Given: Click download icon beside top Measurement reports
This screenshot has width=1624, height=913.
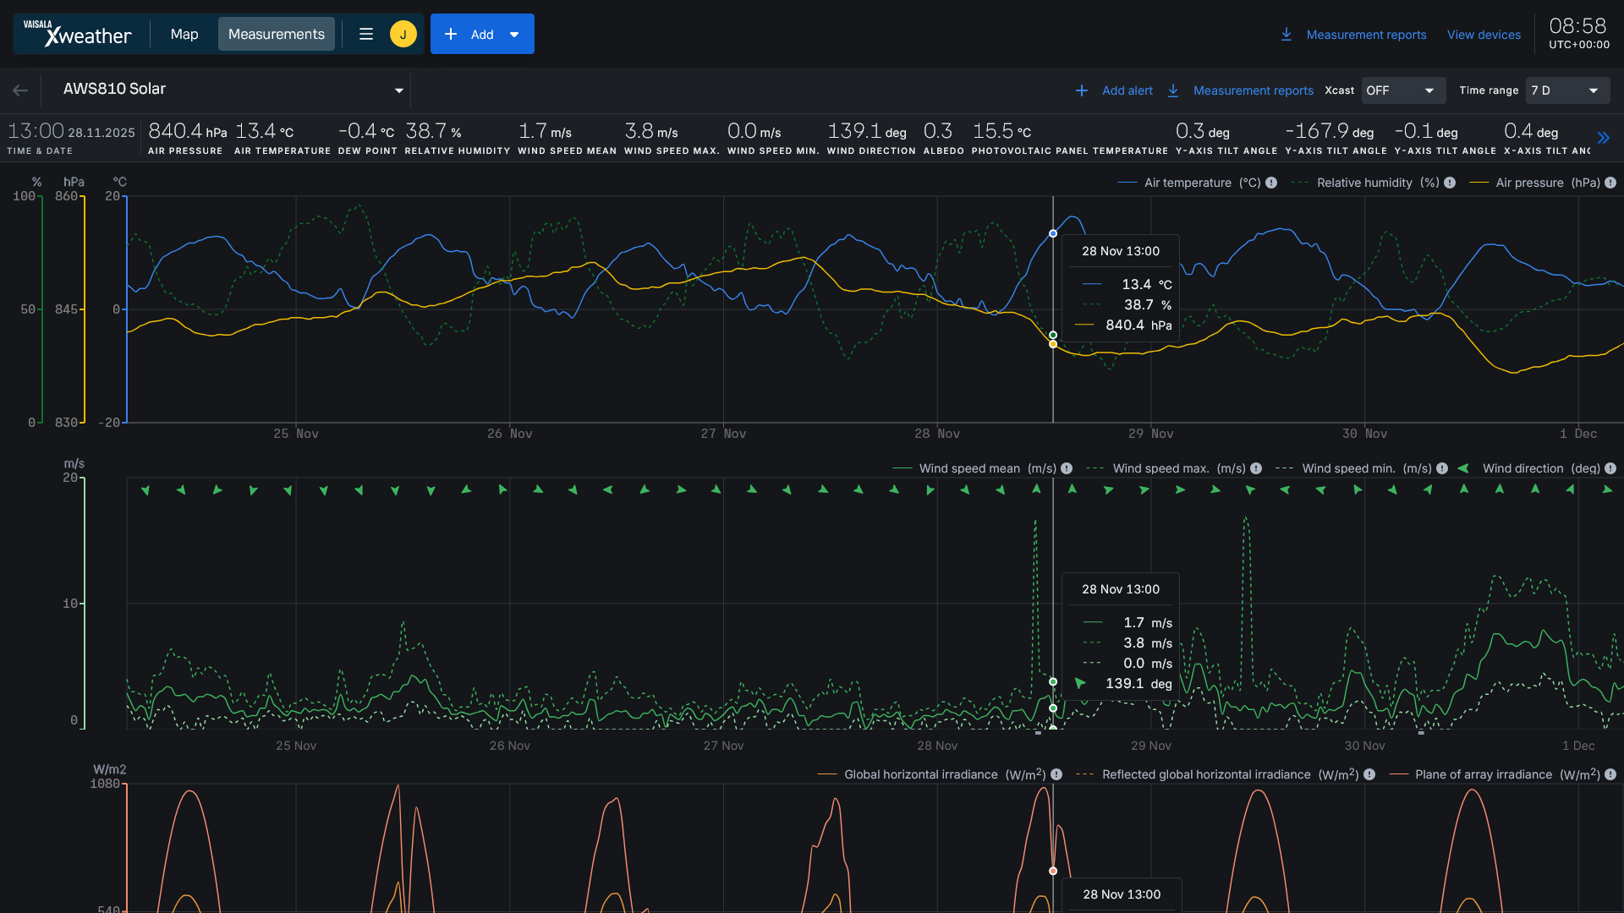Looking at the screenshot, I should pyautogui.click(x=1286, y=35).
